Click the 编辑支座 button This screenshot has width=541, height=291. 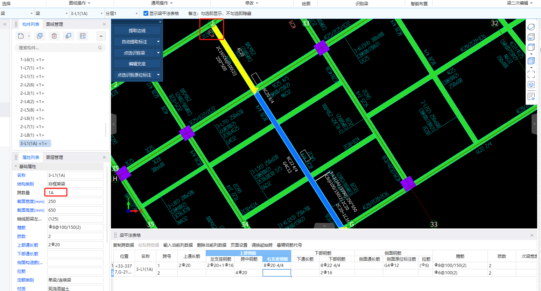coord(137,64)
